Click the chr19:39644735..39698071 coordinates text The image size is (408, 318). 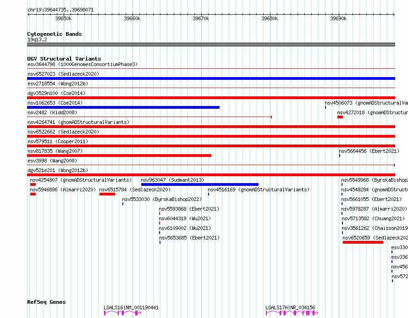click(x=61, y=10)
